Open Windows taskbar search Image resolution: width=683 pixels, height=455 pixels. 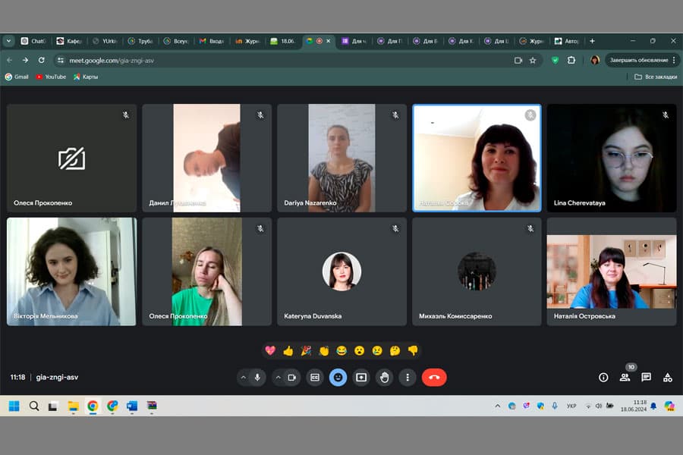pyautogui.click(x=34, y=406)
